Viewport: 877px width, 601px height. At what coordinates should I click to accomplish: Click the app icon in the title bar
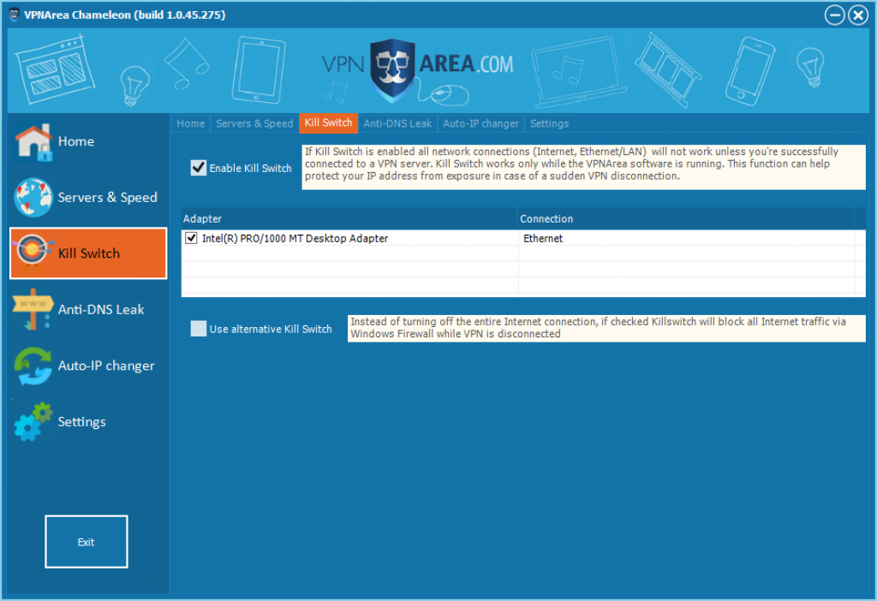(13, 15)
